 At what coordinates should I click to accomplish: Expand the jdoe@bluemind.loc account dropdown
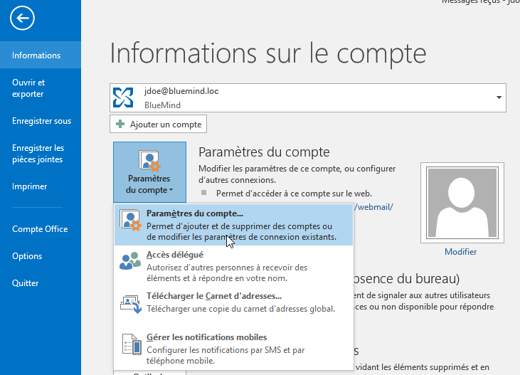point(499,97)
